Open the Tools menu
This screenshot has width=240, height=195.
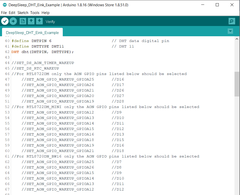click(x=35, y=13)
